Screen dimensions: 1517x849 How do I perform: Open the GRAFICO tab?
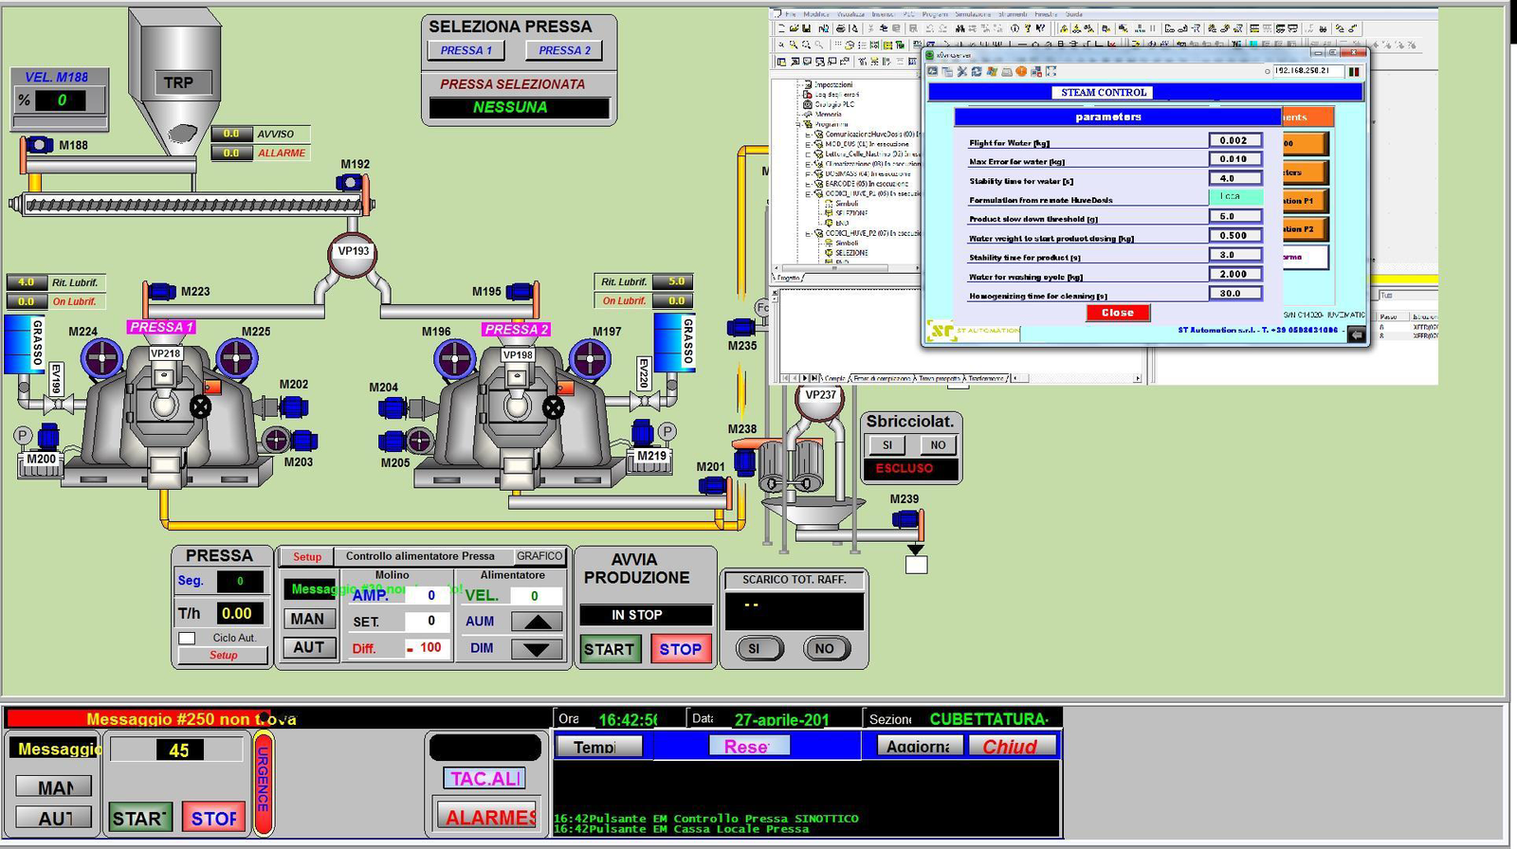(539, 556)
